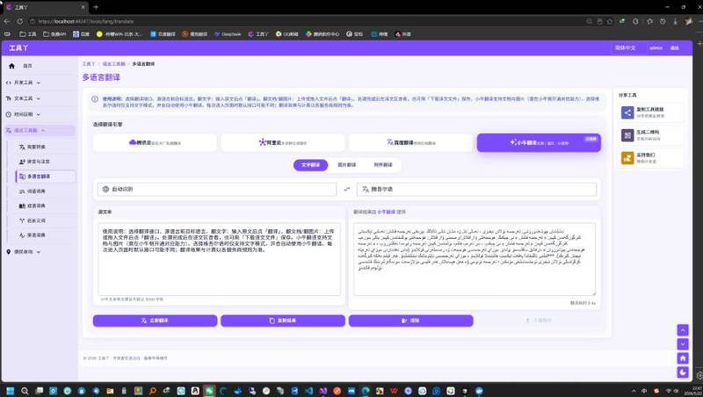The width and height of the screenshot is (703, 397).
Task: Choose the 百度翻译 translation engine
Action: (410, 142)
